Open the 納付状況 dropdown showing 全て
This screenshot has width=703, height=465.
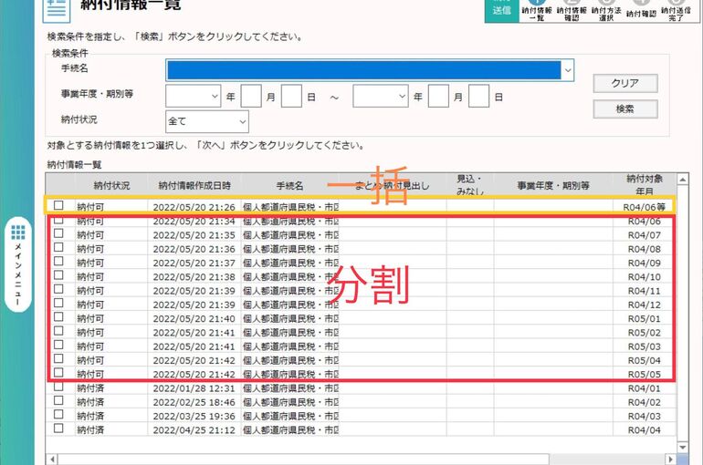point(242,121)
